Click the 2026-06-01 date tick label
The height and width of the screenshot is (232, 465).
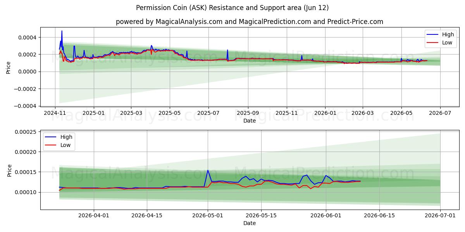tap(325, 216)
